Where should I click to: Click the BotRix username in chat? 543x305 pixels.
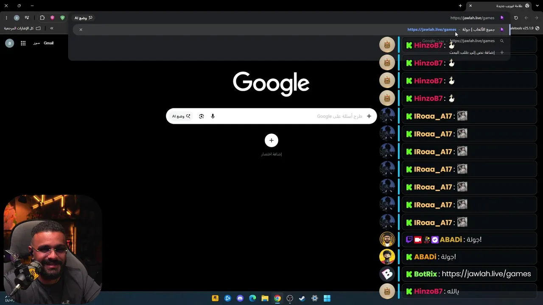[425, 274]
